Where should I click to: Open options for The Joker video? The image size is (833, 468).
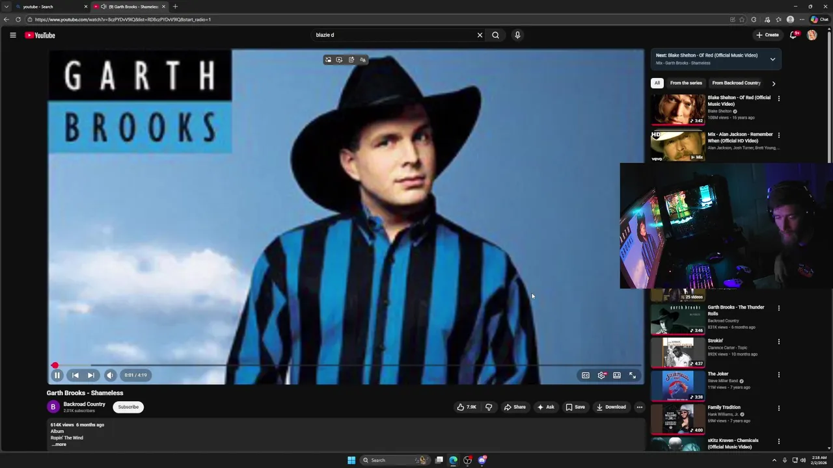[x=778, y=375]
